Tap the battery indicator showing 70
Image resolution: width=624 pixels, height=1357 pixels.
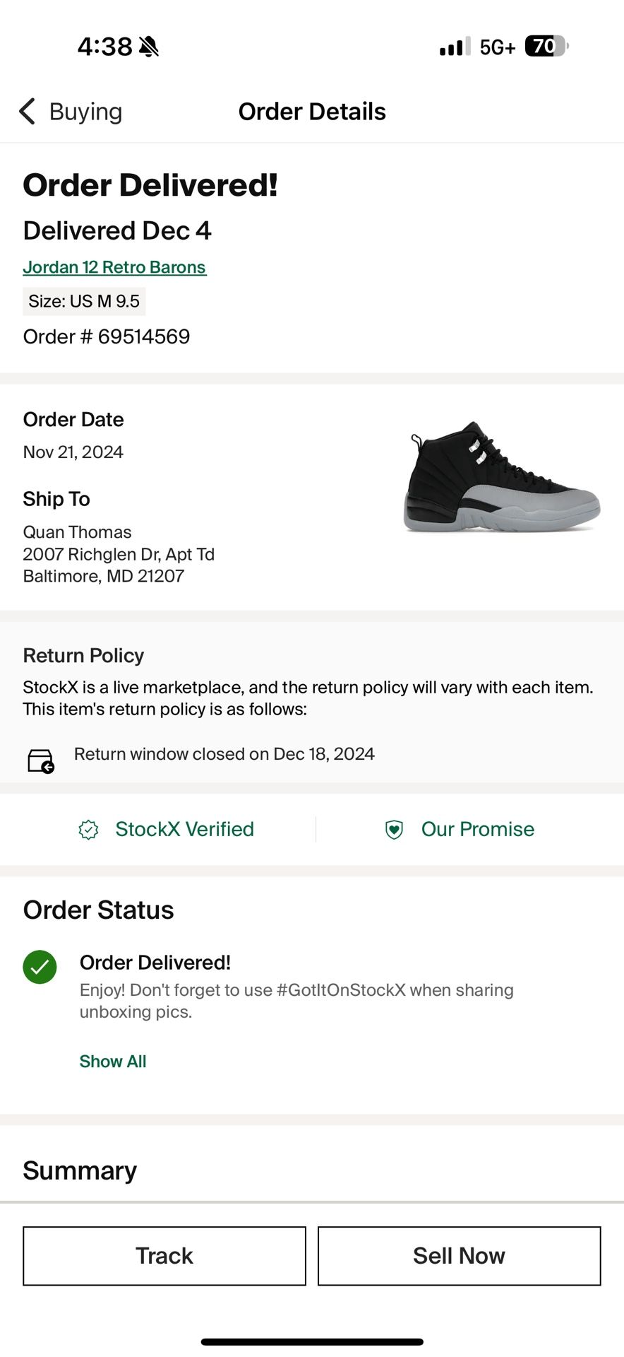coord(546,47)
